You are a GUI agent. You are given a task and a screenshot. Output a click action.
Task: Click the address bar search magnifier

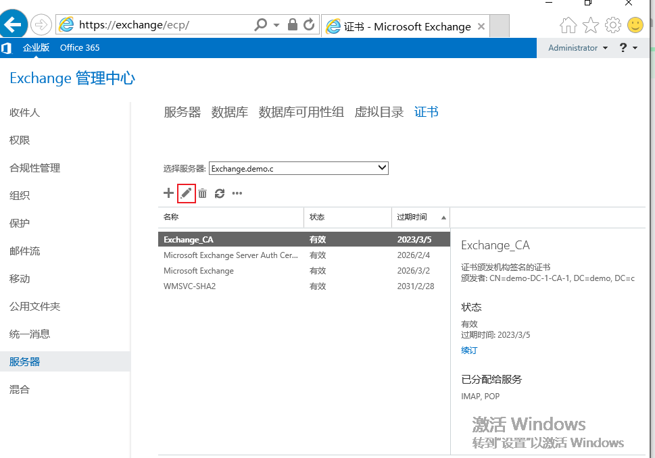click(x=261, y=24)
